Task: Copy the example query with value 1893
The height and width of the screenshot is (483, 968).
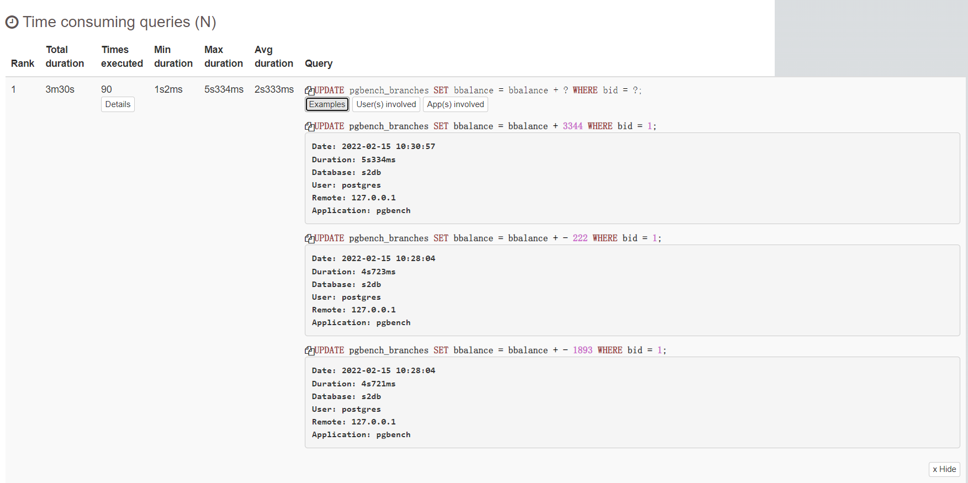Action: pyautogui.click(x=310, y=351)
